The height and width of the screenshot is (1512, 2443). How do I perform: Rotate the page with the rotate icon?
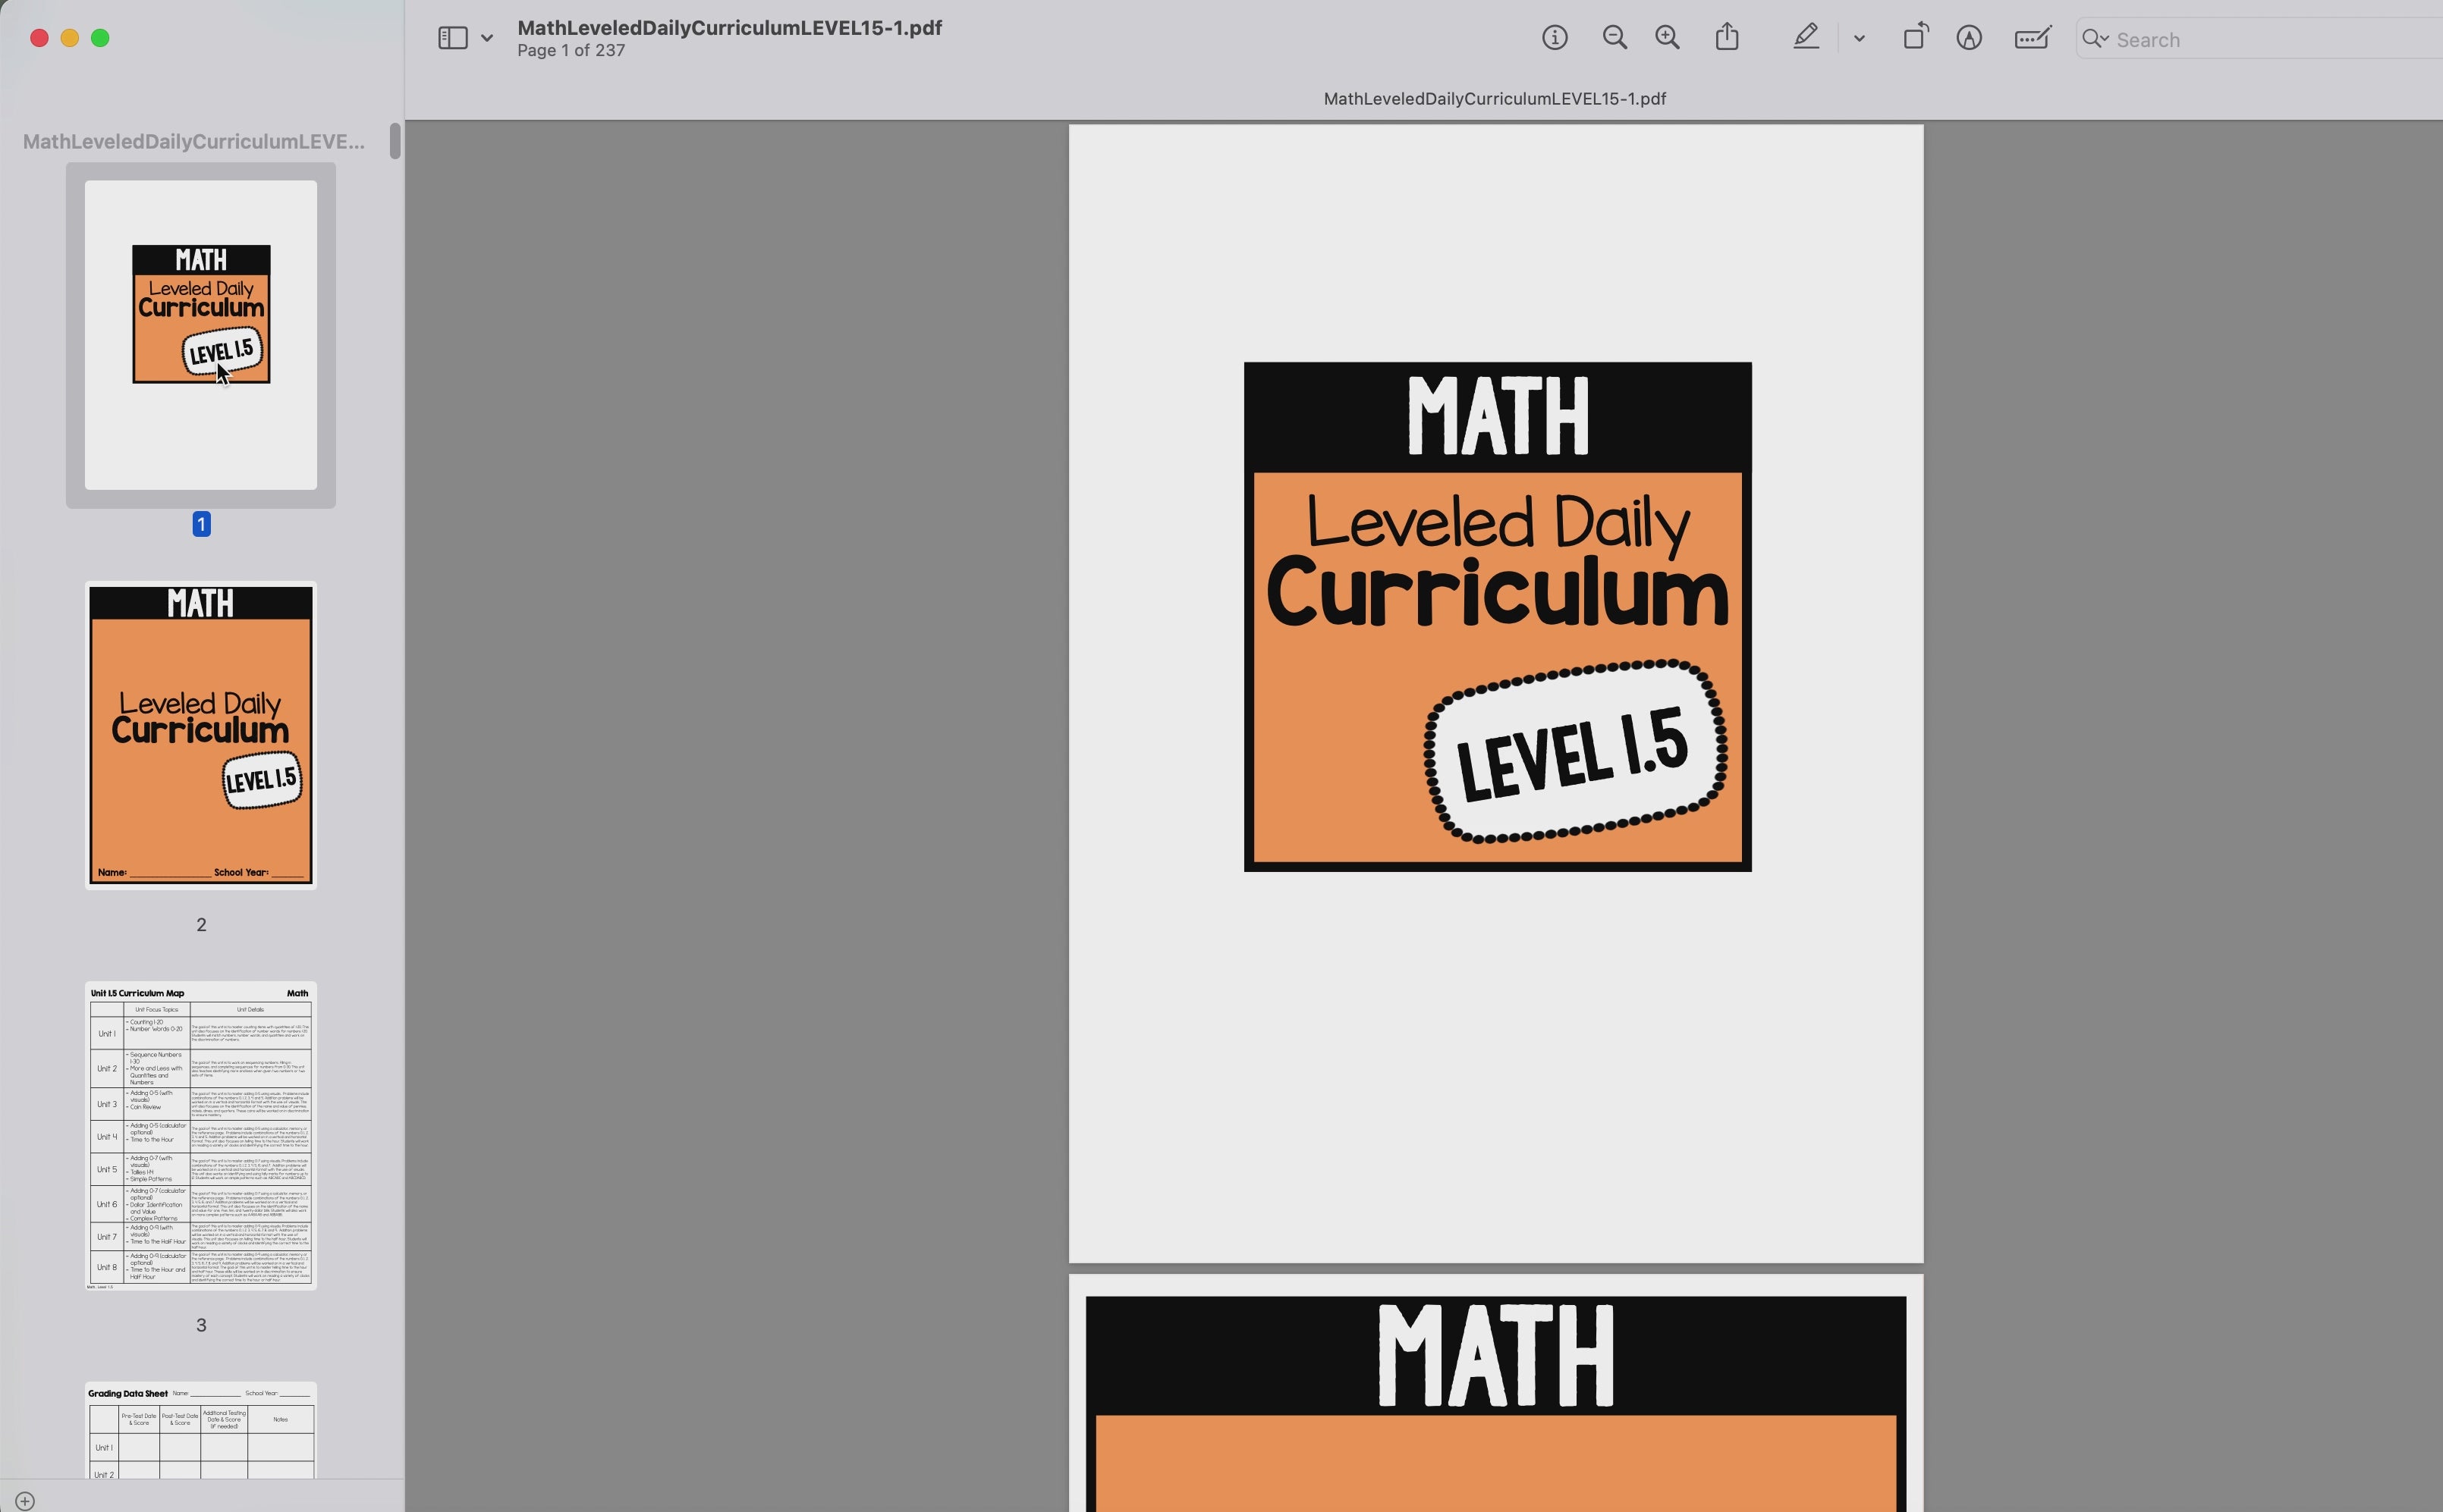pos(1915,37)
